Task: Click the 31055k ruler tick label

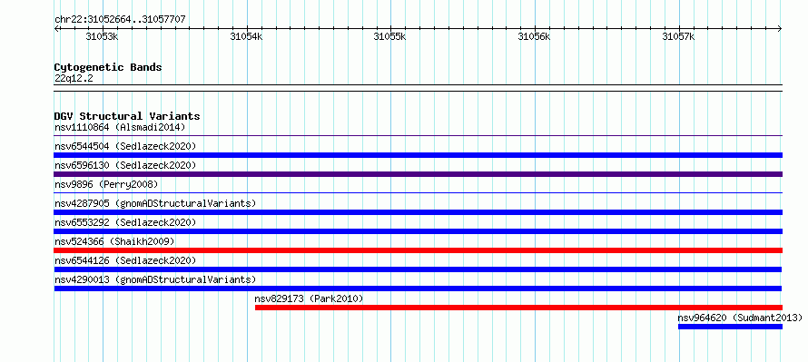Action: (x=390, y=36)
